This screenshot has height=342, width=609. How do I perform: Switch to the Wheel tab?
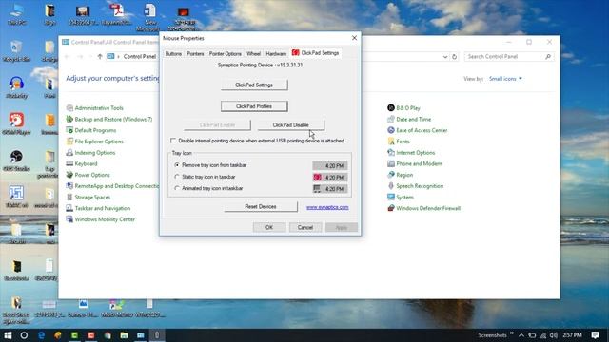pos(254,54)
